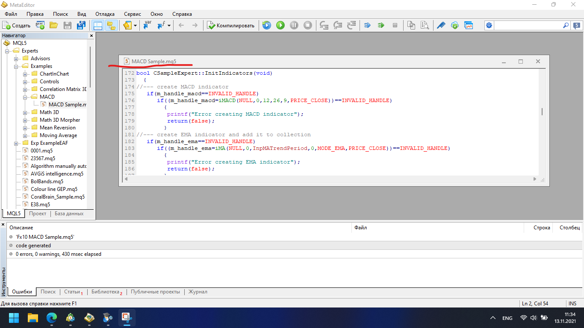584x328 pixels.
Task: Click the Создать new file button
Action: [x=17, y=25]
